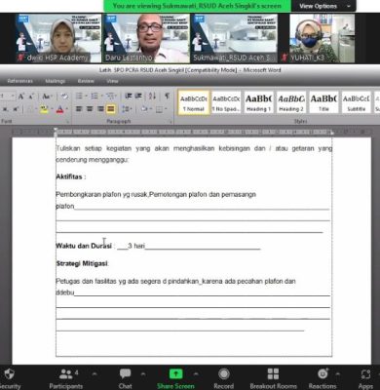Toggle Show/Hide paragraph marks
The image size is (380, 390).
tap(167, 96)
